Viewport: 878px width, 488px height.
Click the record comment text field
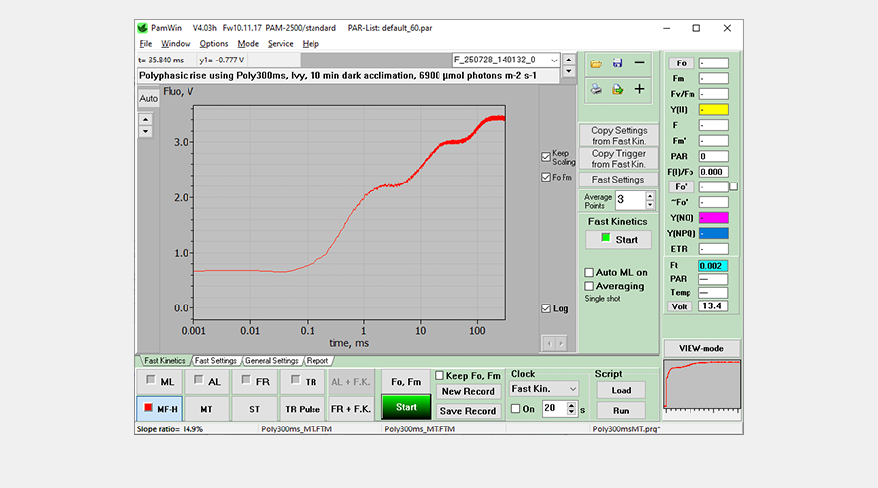(x=348, y=76)
